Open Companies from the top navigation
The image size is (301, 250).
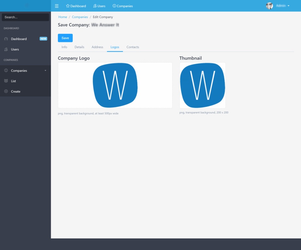pyautogui.click(x=123, y=6)
